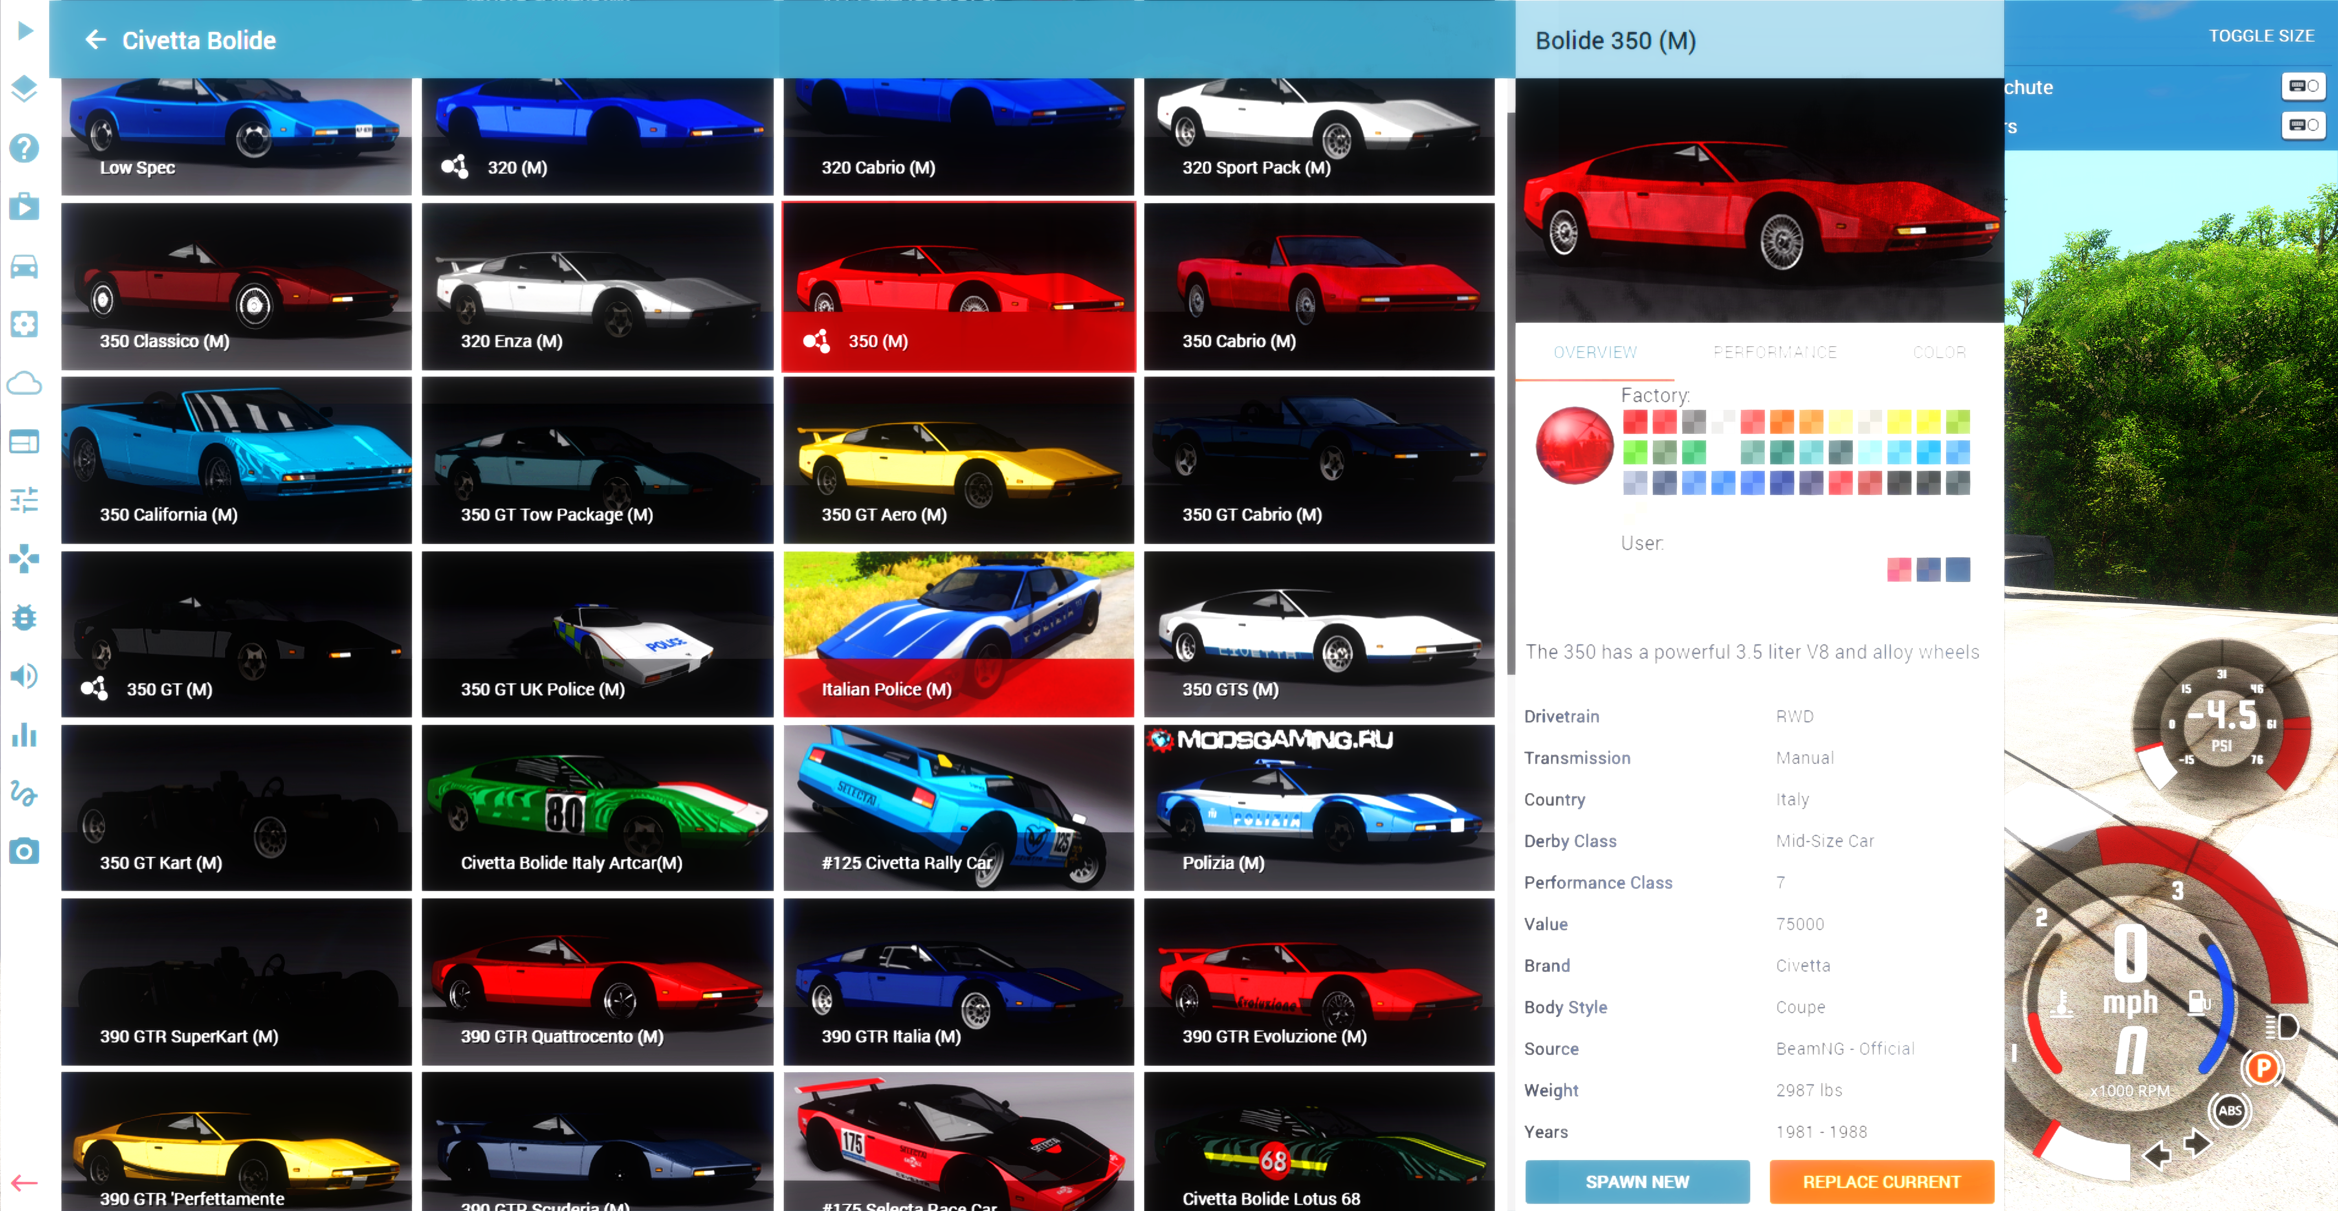Click the play icon in the left sidebar
2338x1211 pixels.
tap(24, 31)
